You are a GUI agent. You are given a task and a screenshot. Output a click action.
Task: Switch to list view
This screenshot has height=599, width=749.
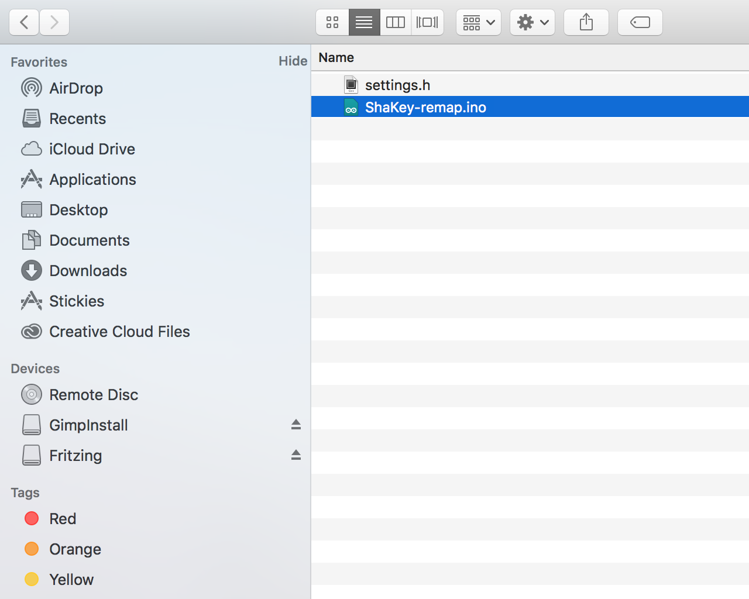364,22
